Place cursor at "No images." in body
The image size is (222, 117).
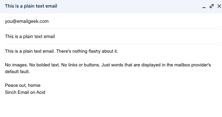click(x=16, y=65)
